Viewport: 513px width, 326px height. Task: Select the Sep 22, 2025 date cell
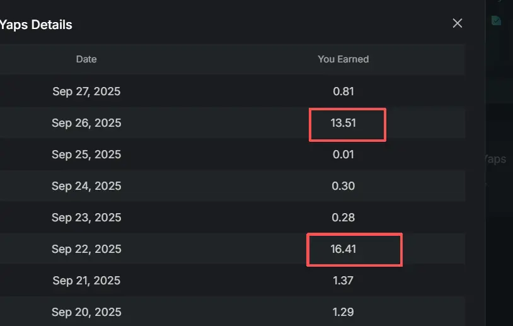[86, 249]
